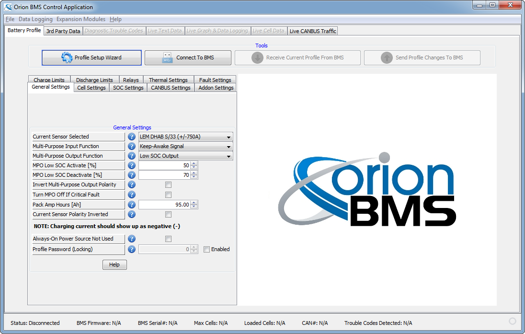525x334 pixels.
Task: Increase Pack Amp Hours spinner
Action: [194, 203]
